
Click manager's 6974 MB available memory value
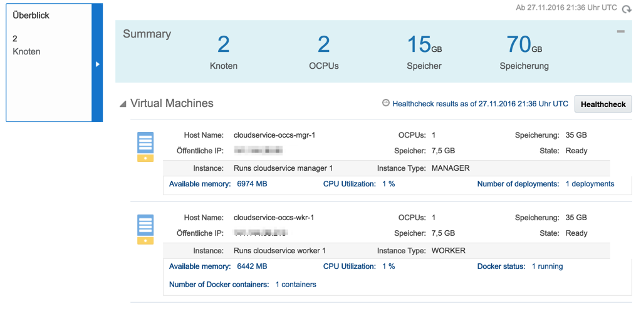252,184
